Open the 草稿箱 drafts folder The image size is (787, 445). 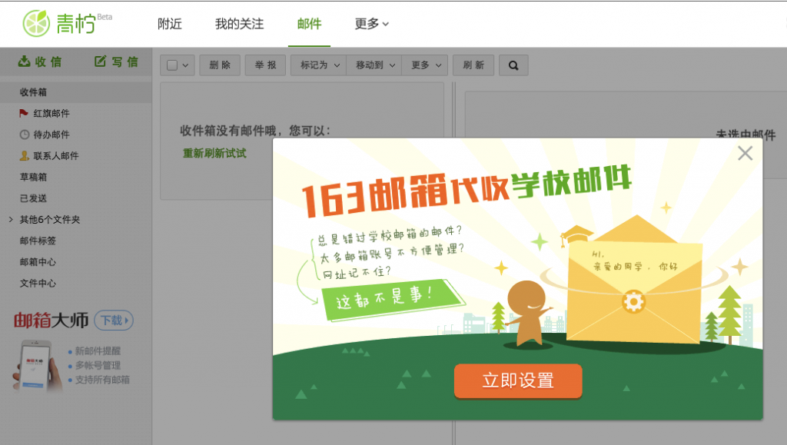click(33, 177)
